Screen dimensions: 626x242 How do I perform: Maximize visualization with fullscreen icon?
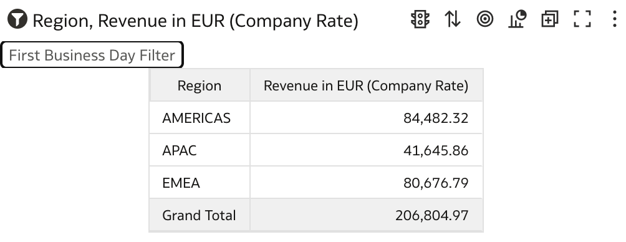pos(582,19)
